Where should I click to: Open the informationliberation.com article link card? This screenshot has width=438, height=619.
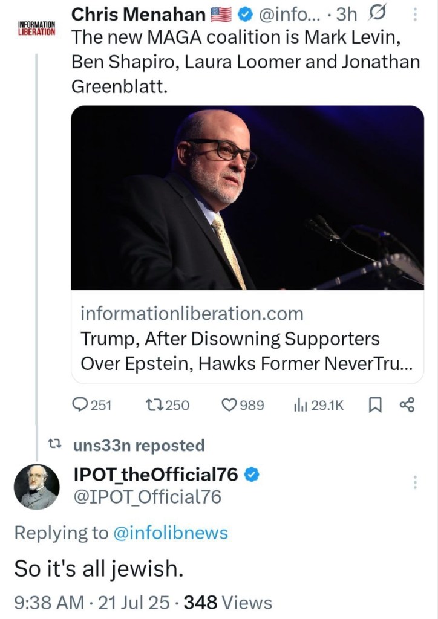tap(247, 339)
